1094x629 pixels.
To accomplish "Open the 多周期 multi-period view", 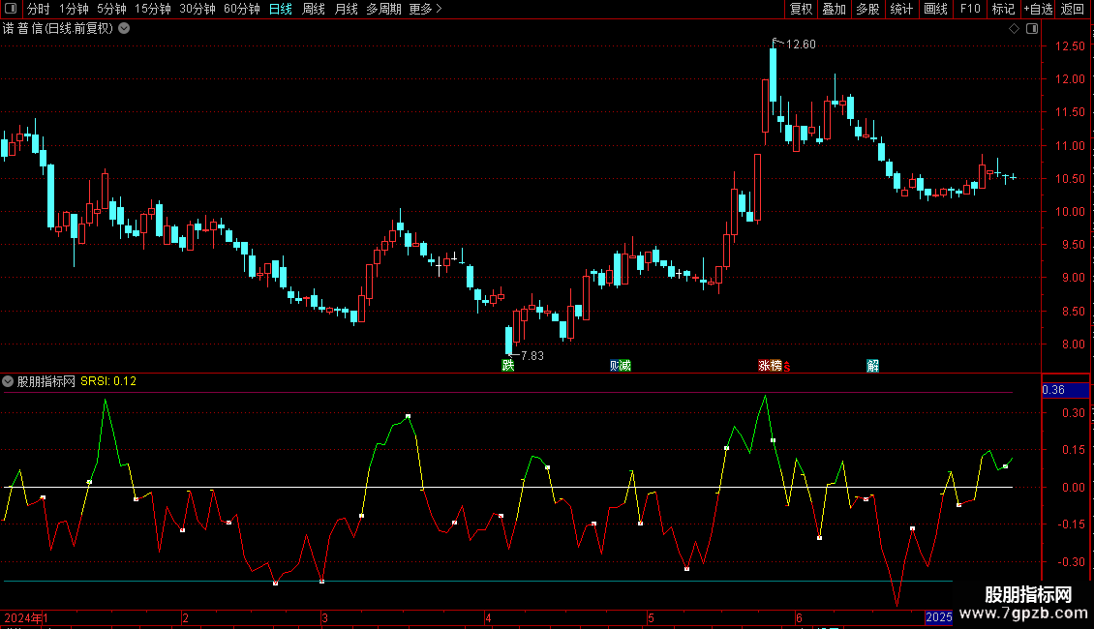I will [383, 9].
